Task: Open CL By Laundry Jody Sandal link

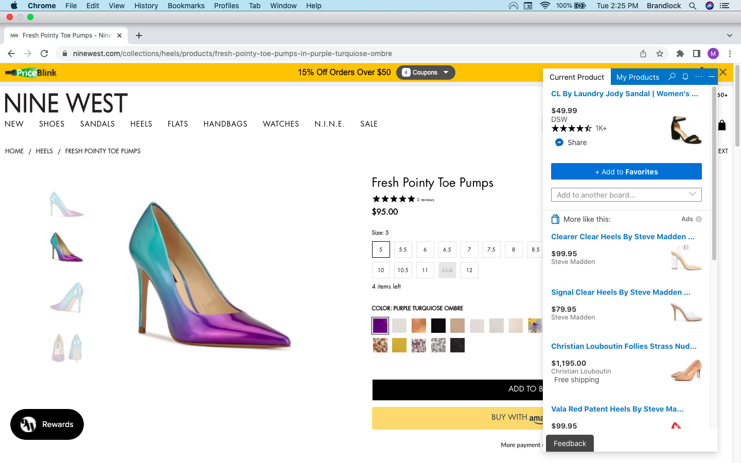Action: 625,94
